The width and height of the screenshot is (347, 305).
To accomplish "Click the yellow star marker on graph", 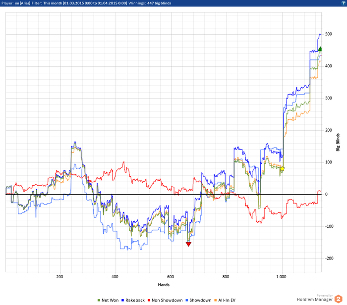I will coord(282,169).
